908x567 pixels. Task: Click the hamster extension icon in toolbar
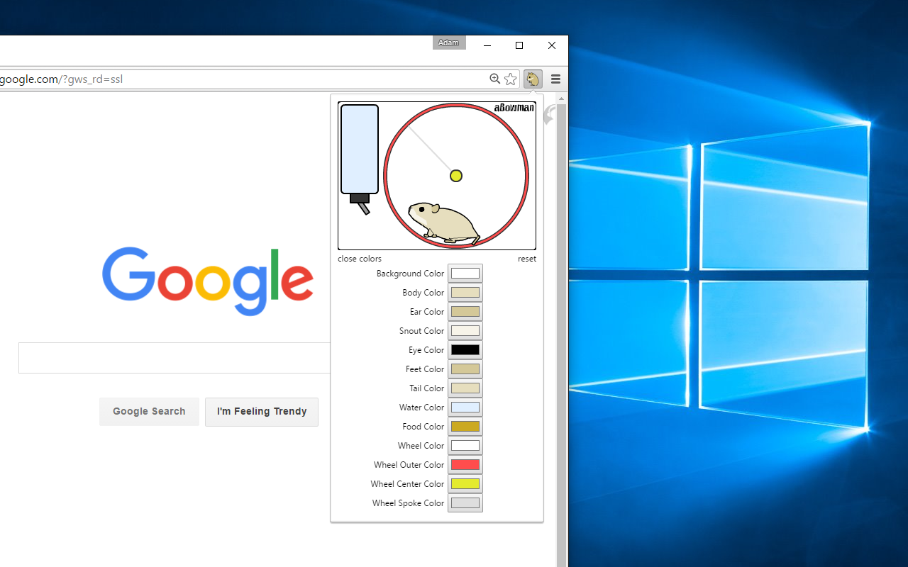pyautogui.click(x=533, y=79)
